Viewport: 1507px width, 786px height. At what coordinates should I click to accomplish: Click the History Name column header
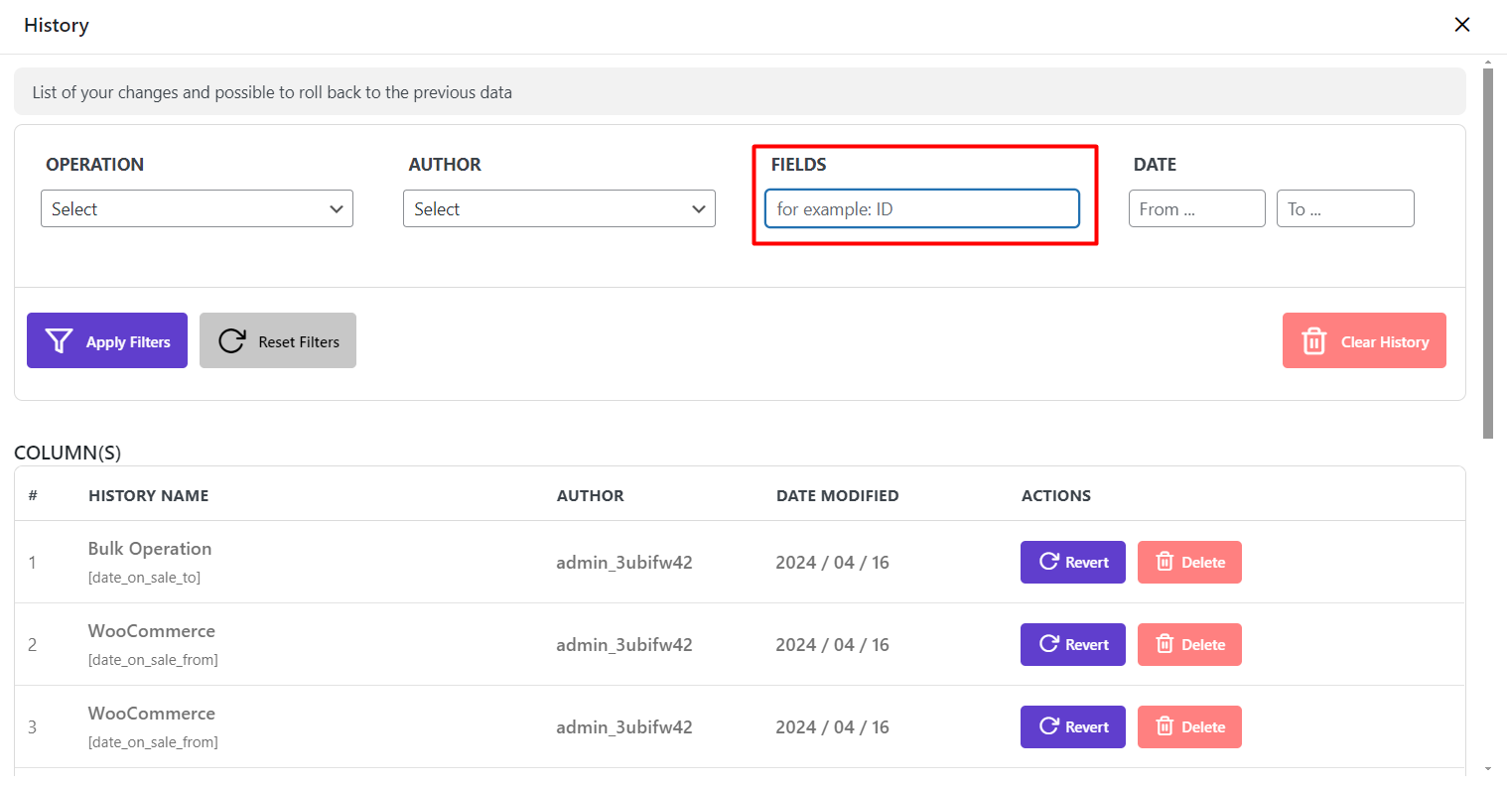click(148, 495)
